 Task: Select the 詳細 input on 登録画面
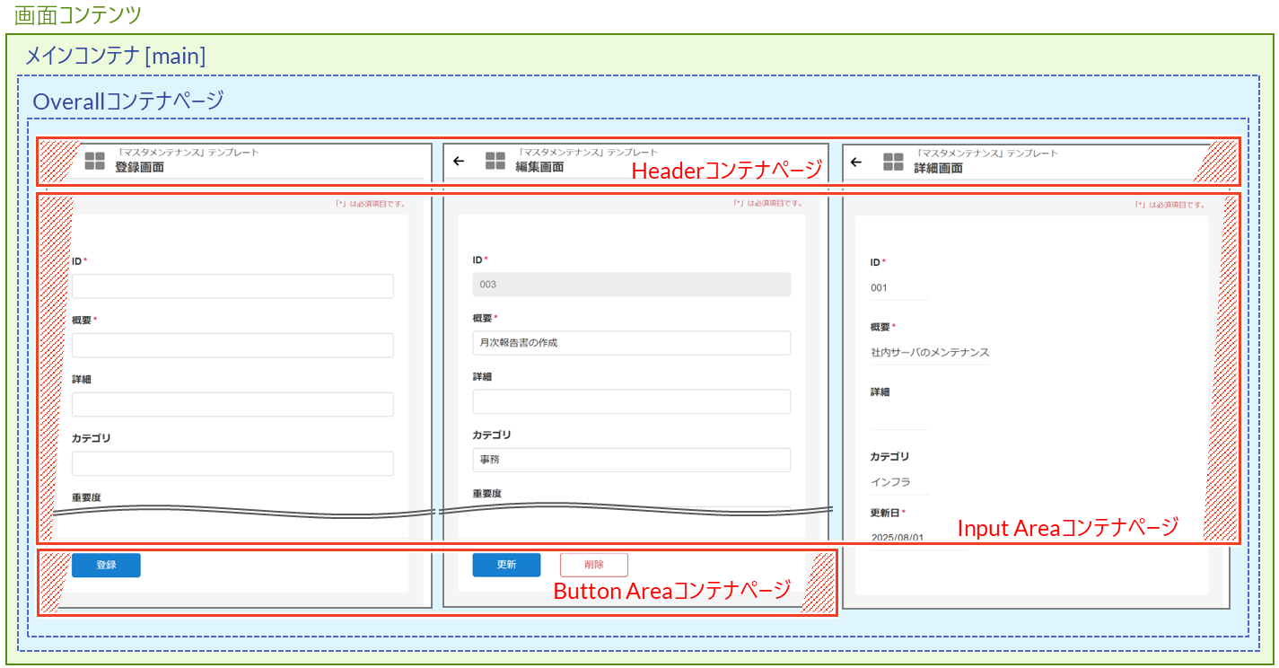232,404
